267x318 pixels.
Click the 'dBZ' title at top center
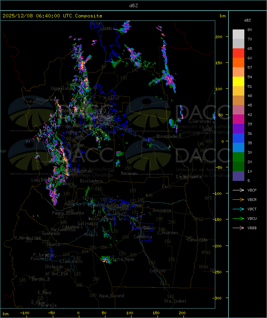(x=134, y=5)
